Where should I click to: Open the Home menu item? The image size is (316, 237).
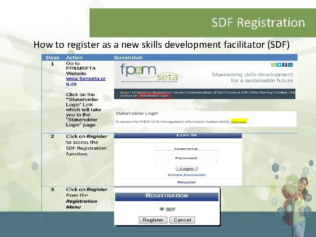125,92
